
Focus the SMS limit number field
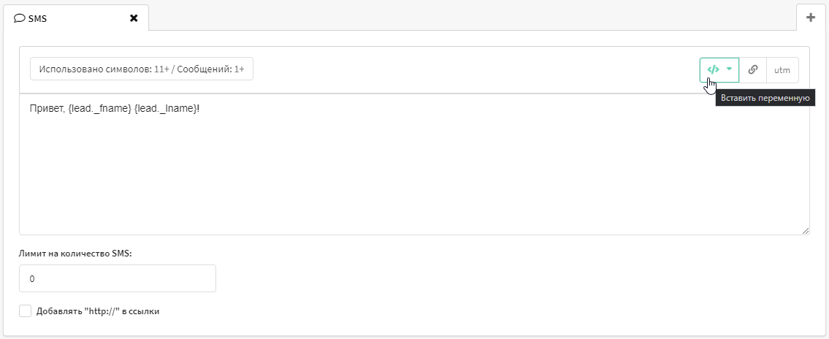pyautogui.click(x=118, y=278)
